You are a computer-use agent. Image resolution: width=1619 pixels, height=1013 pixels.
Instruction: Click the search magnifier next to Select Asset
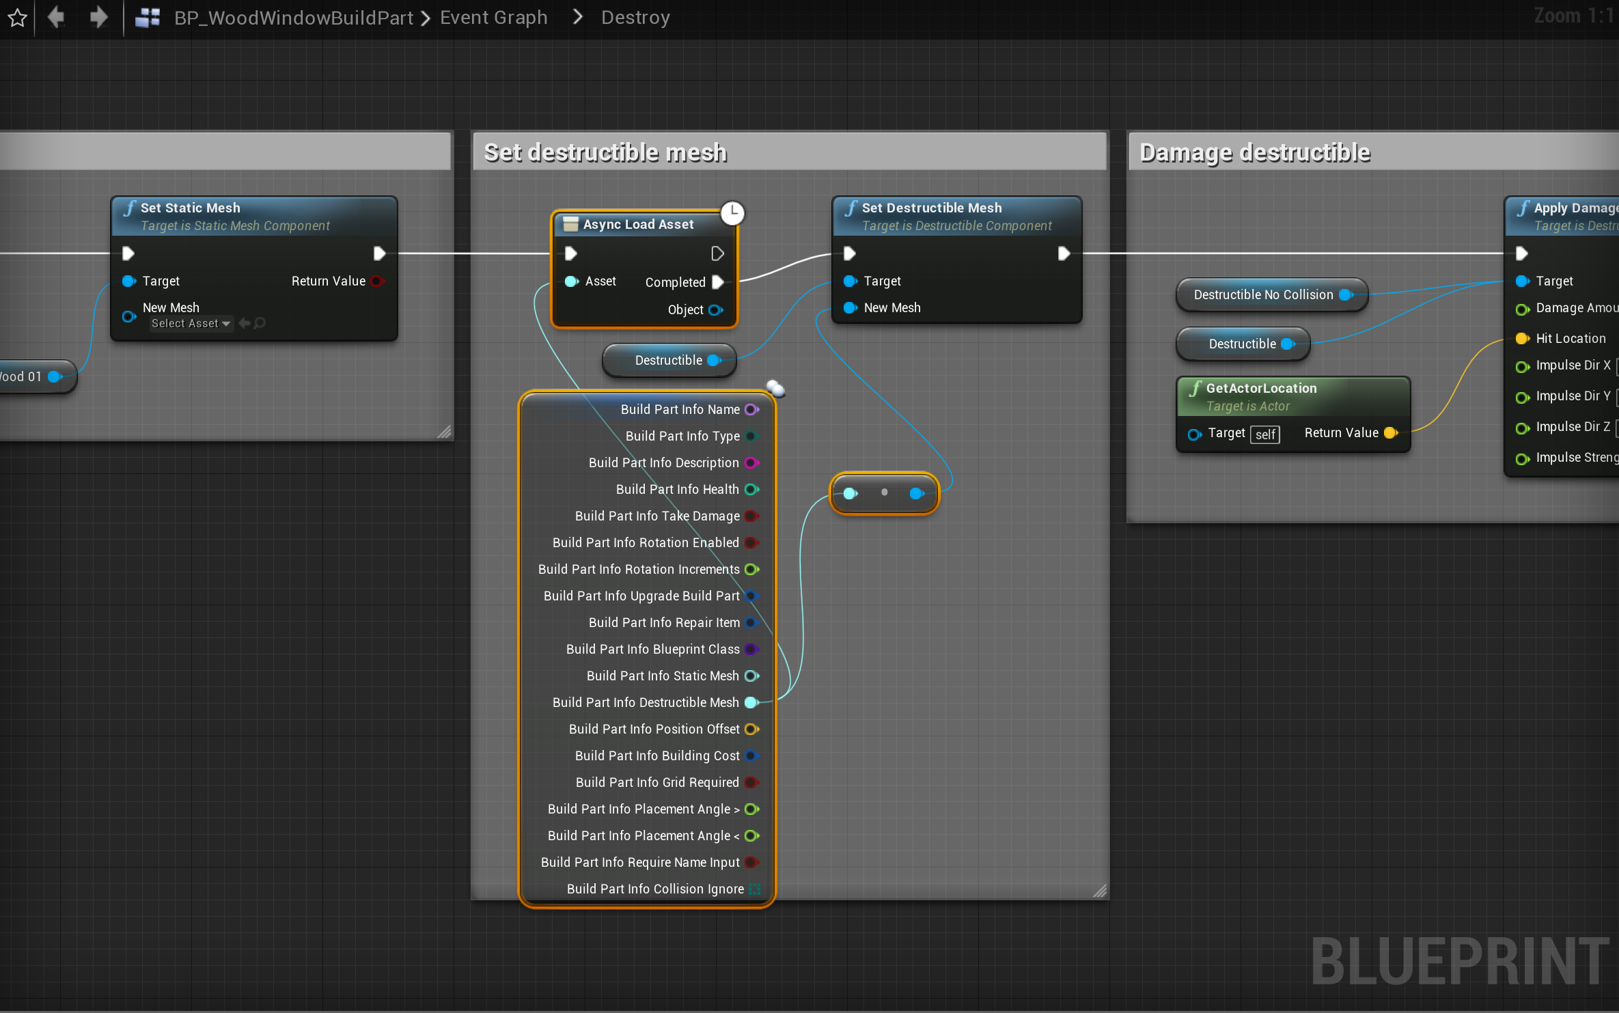(260, 323)
